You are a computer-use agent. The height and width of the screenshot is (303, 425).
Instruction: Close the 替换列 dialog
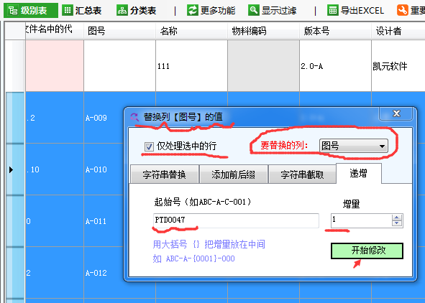(x=396, y=113)
